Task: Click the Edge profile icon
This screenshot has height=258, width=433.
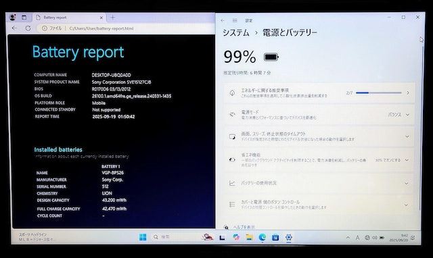Action: tap(12, 18)
